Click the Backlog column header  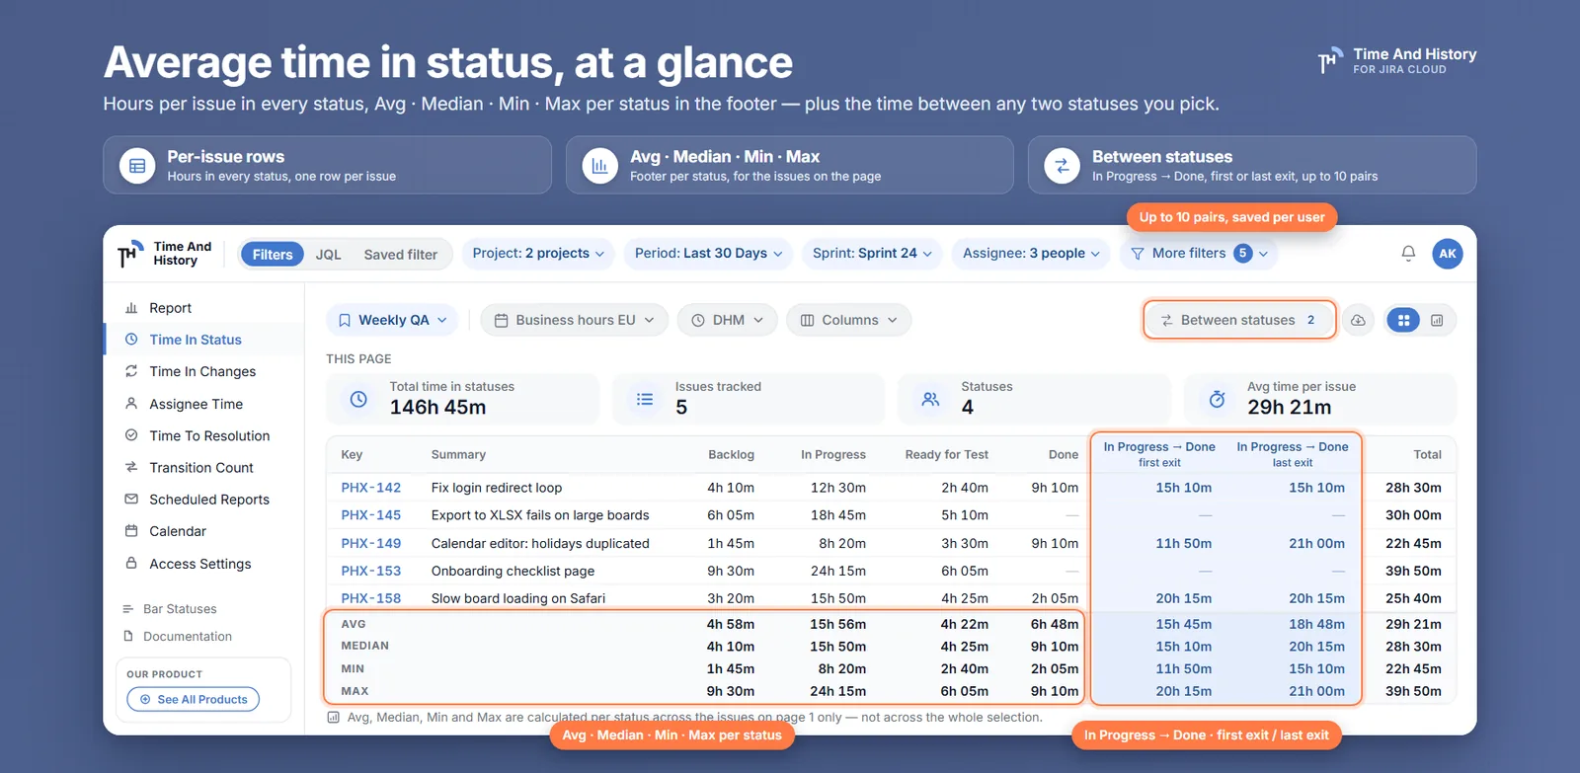click(731, 455)
